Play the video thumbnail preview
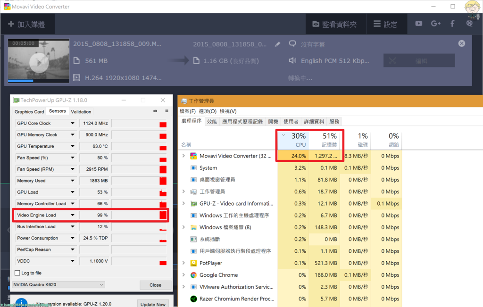 pos(39,63)
